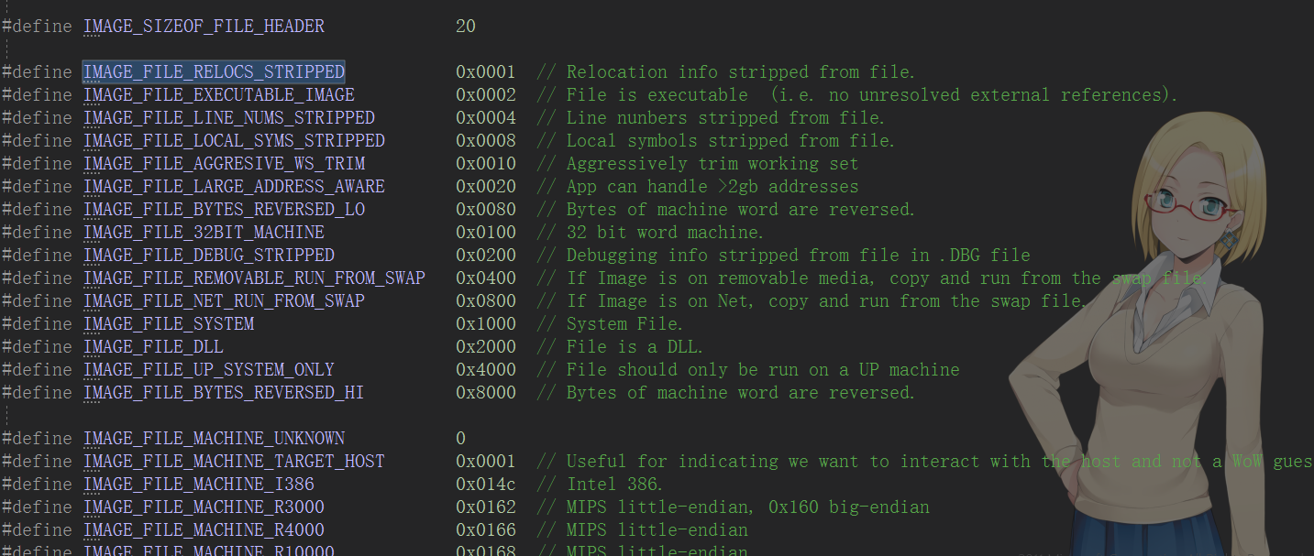Place cursor on IMAGE_FILE_MACHINE_I386
The height and width of the screenshot is (556, 1314).
[198, 485]
